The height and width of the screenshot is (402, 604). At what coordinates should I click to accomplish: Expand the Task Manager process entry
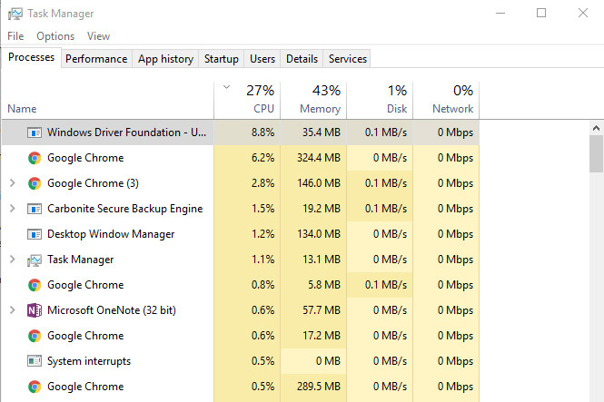[x=13, y=260]
